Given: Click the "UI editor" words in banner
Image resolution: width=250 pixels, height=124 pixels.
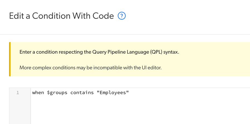Looking at the screenshot, I should (151, 68).
